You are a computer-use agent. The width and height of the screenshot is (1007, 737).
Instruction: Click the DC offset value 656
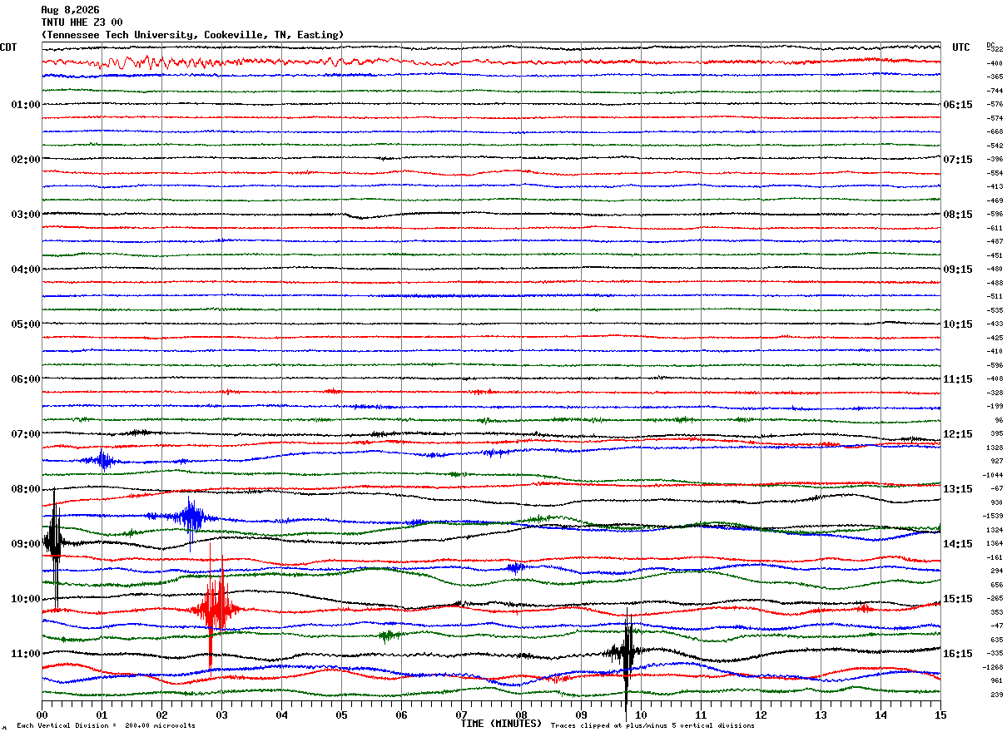click(x=996, y=585)
